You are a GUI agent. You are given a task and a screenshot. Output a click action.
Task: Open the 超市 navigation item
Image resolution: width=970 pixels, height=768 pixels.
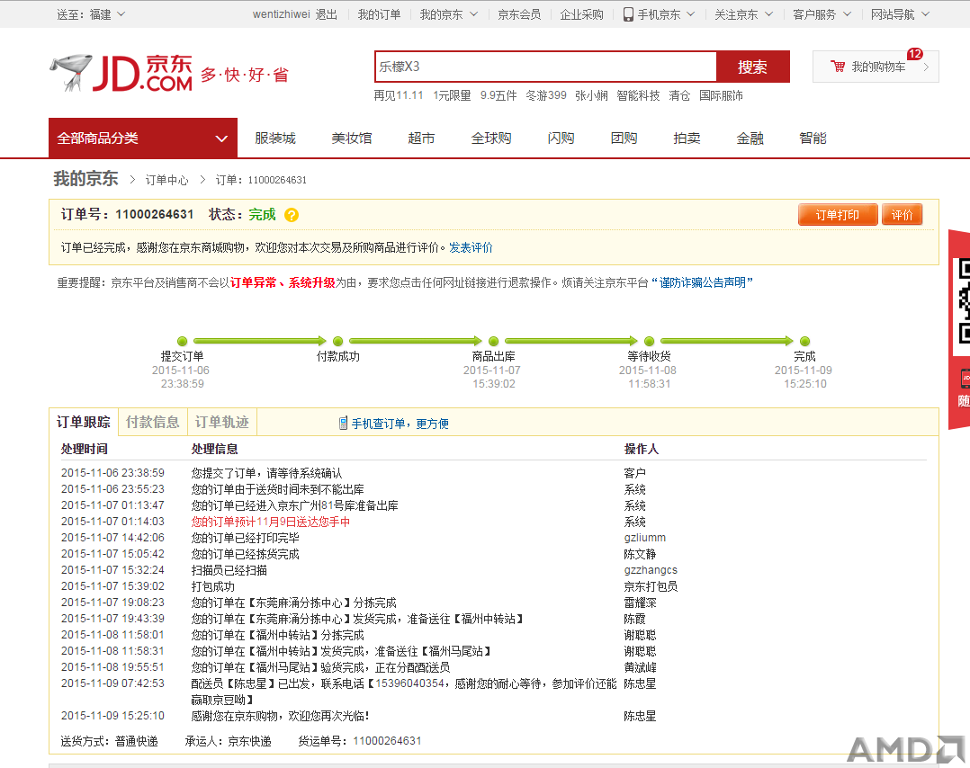tap(421, 138)
